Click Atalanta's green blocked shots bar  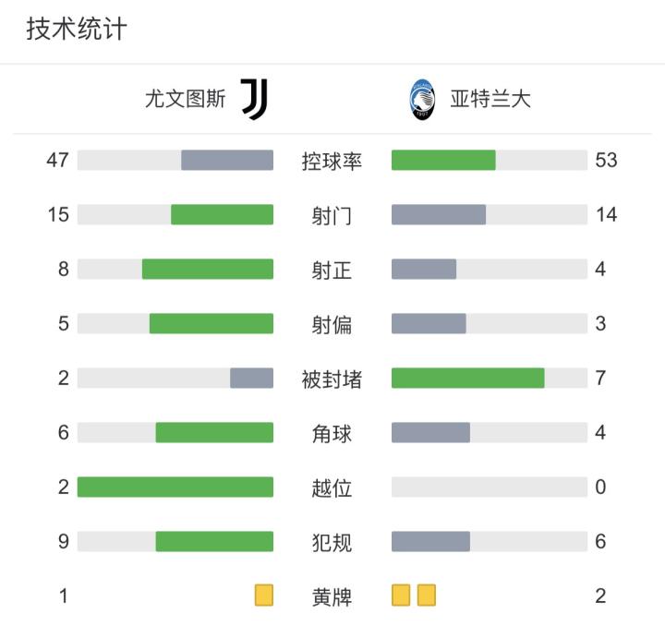(x=467, y=379)
